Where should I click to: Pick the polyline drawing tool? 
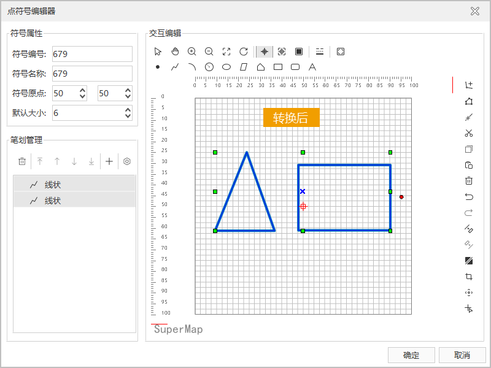175,67
